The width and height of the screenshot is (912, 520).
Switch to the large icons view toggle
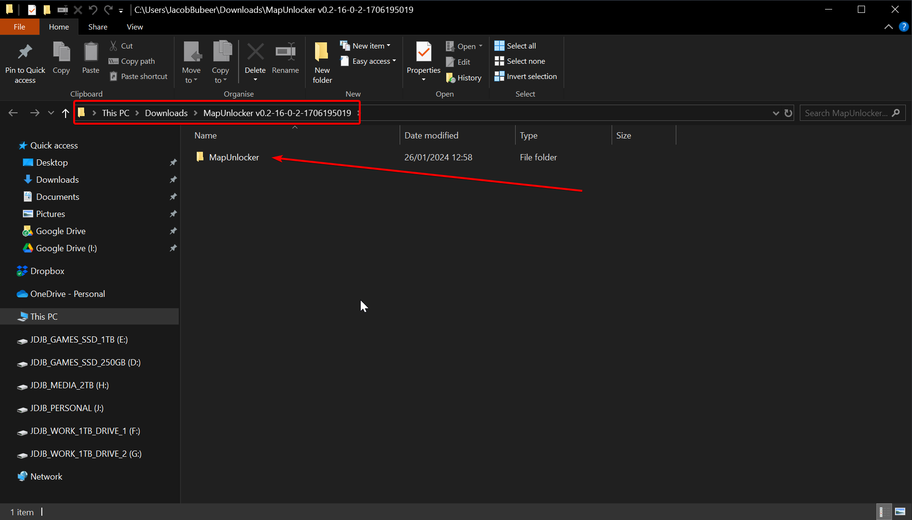(x=900, y=512)
